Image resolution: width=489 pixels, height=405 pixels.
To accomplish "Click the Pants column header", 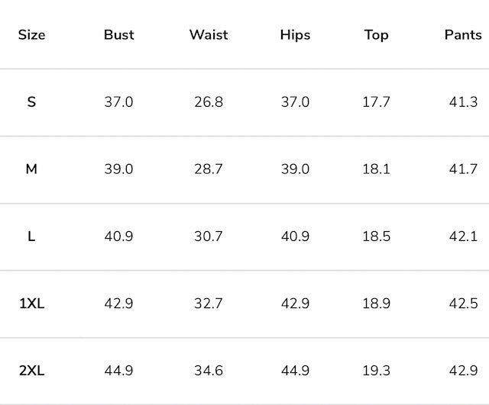I will point(463,35).
